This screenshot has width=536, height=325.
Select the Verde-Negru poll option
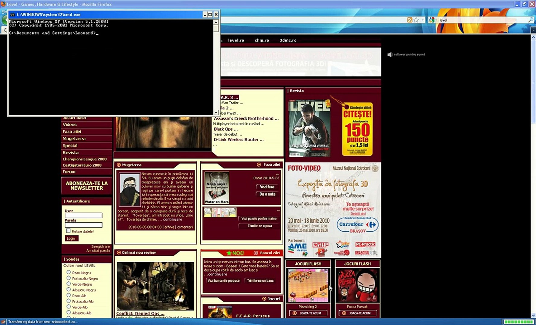69,284
